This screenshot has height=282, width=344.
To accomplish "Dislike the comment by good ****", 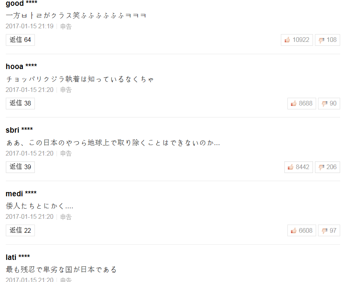I will pyautogui.click(x=327, y=40).
